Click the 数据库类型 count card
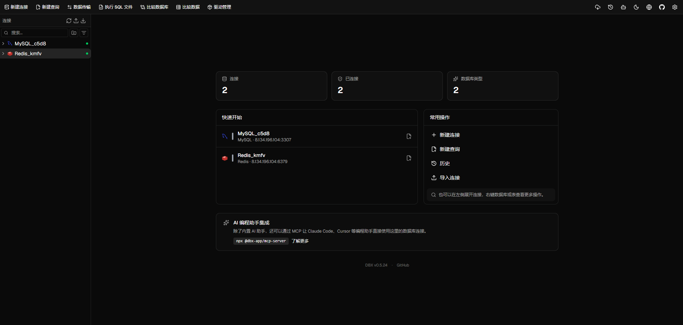 pos(502,86)
